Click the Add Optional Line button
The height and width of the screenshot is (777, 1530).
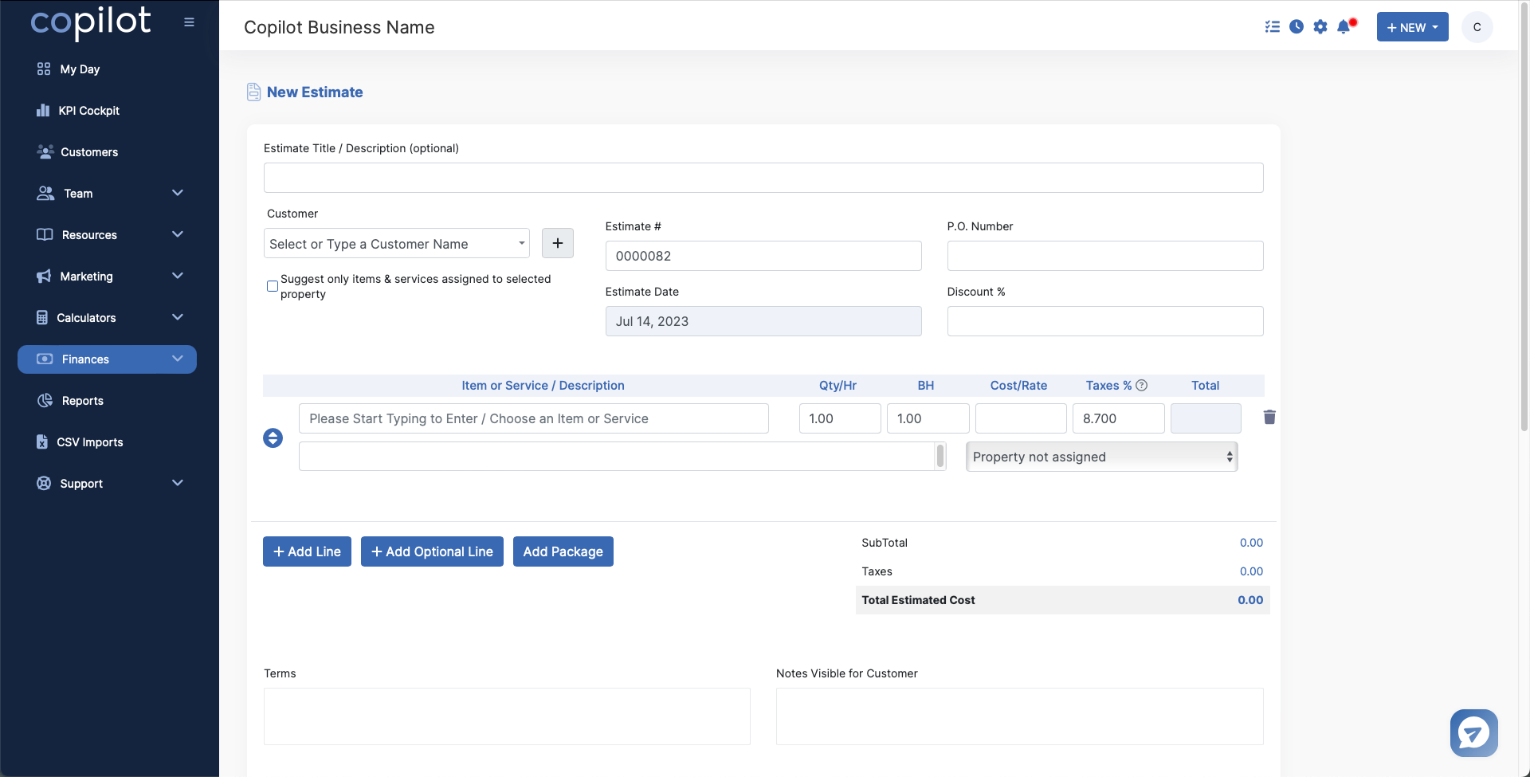432,551
